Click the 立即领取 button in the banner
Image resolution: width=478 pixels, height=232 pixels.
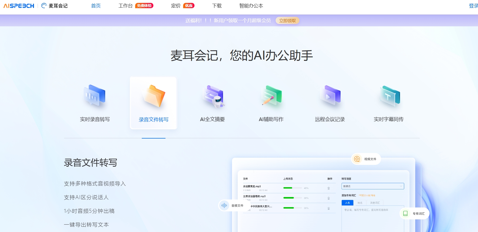[287, 21]
